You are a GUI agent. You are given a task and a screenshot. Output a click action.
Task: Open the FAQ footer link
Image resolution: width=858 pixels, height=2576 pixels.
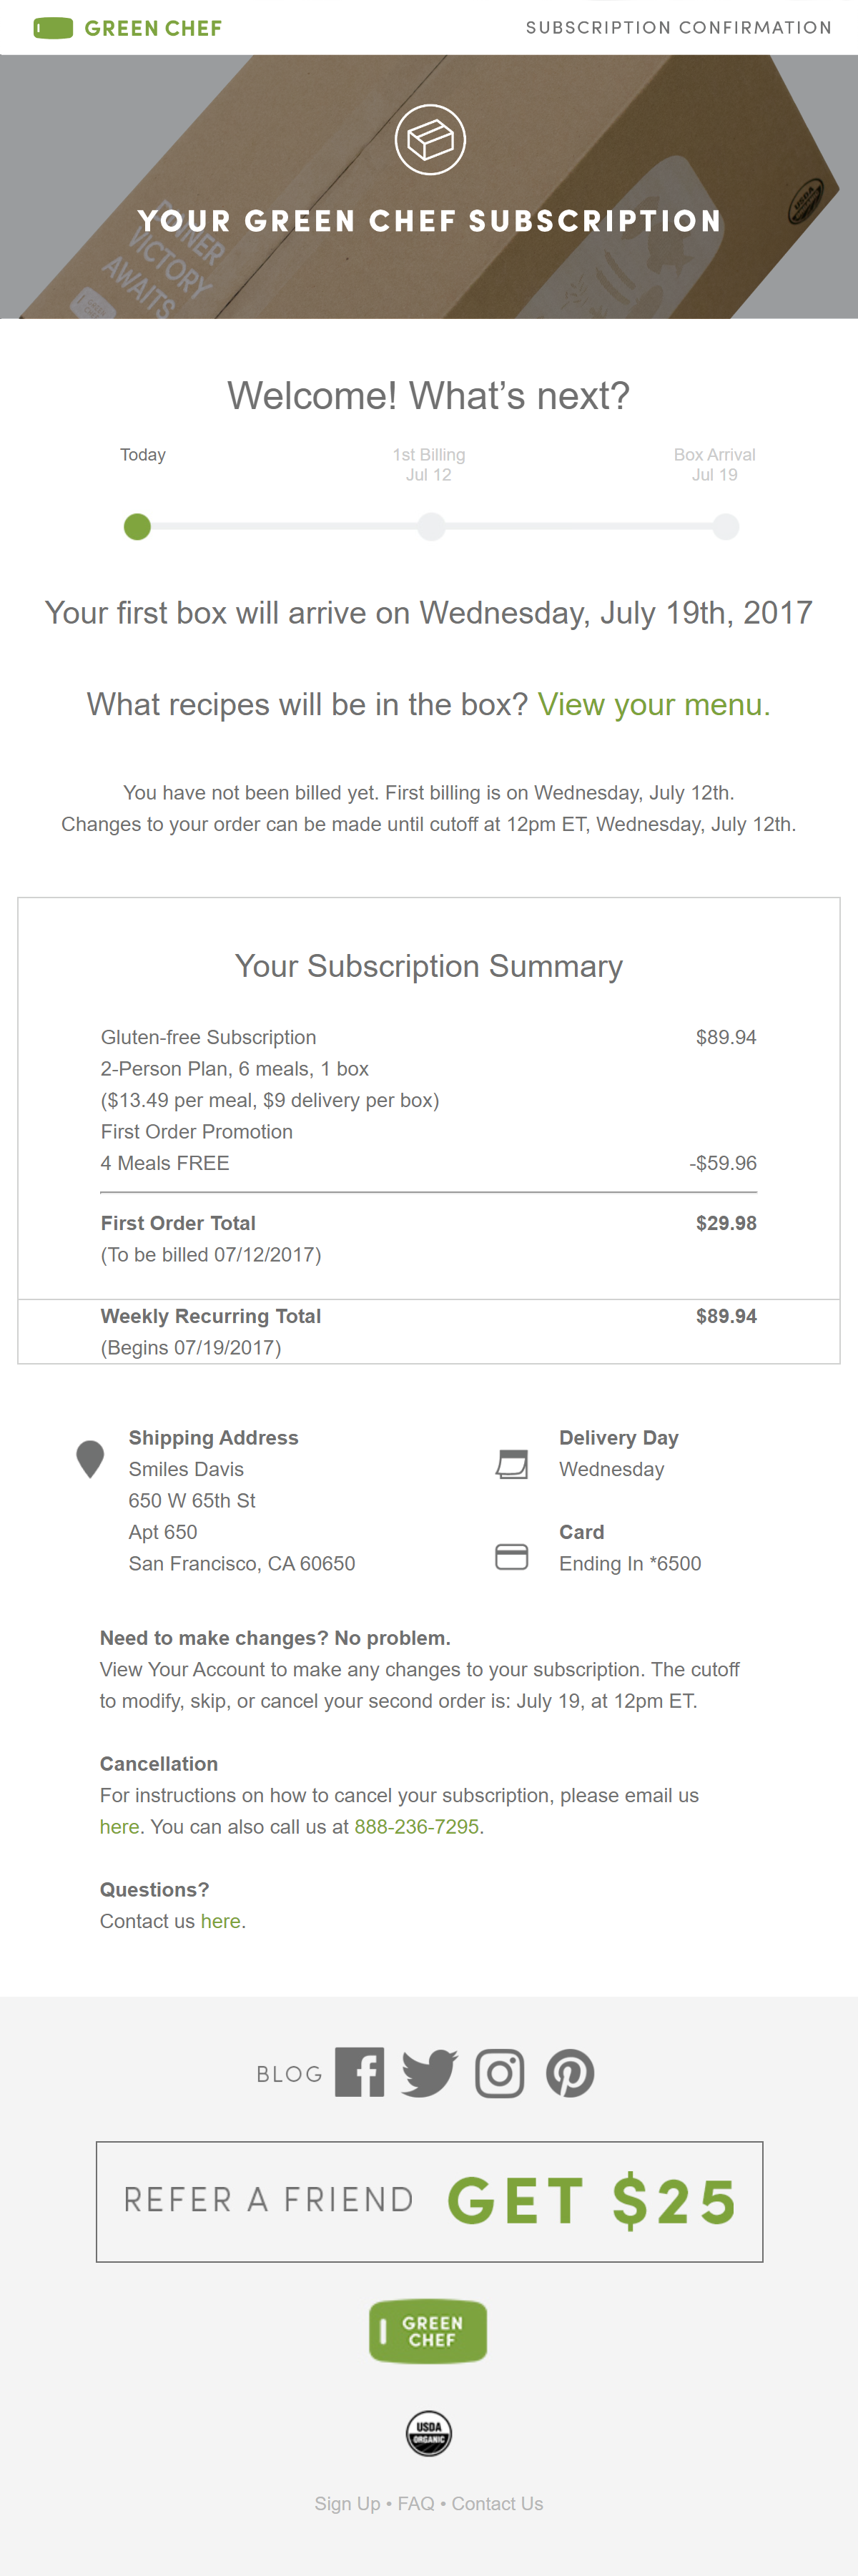point(416,2503)
